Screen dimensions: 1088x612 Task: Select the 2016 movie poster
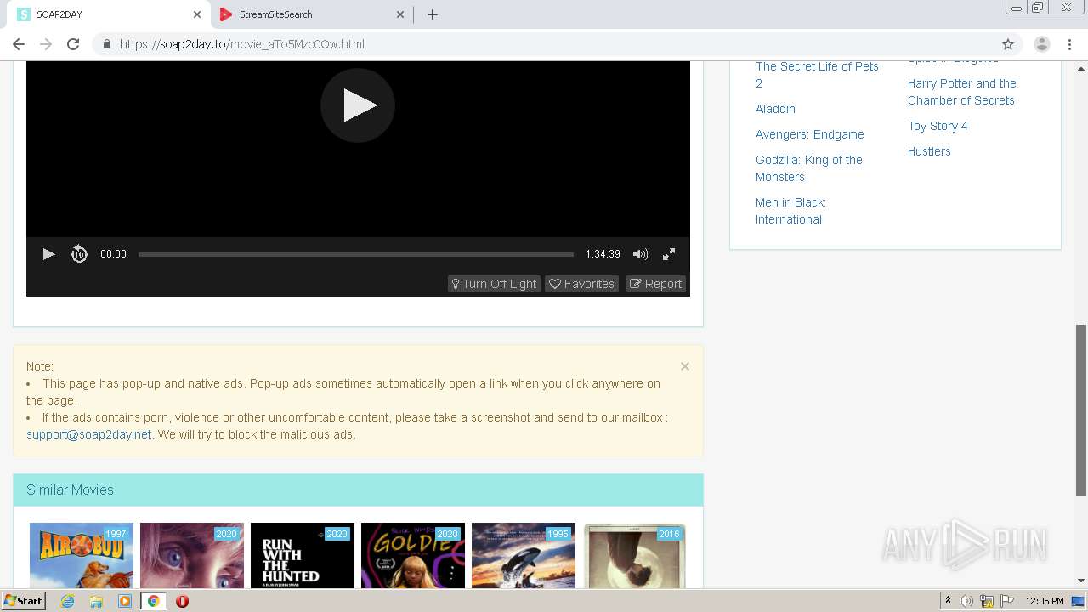[x=634, y=555]
